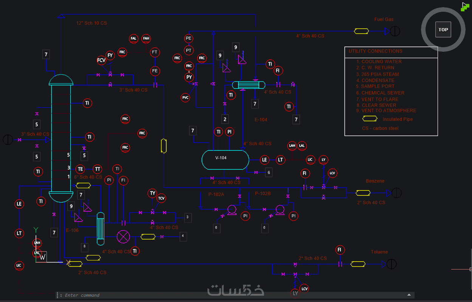Select the 'Fuel Gas' stream label
472x302 pixels.
coord(384,19)
